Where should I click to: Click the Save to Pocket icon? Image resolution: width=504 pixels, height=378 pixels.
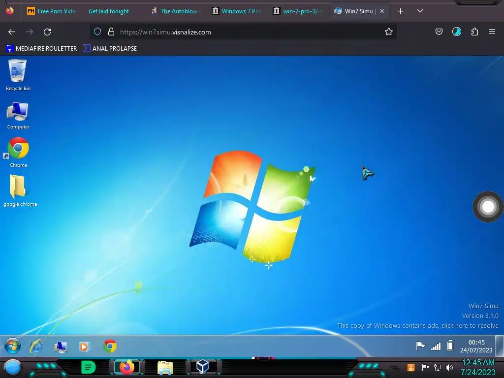(x=439, y=32)
